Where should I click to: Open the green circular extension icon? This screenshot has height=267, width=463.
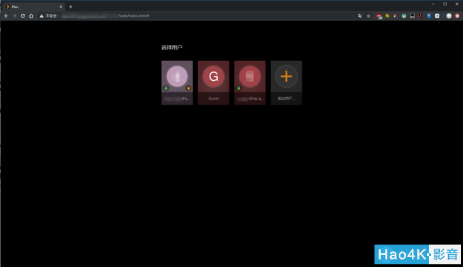pos(404,16)
